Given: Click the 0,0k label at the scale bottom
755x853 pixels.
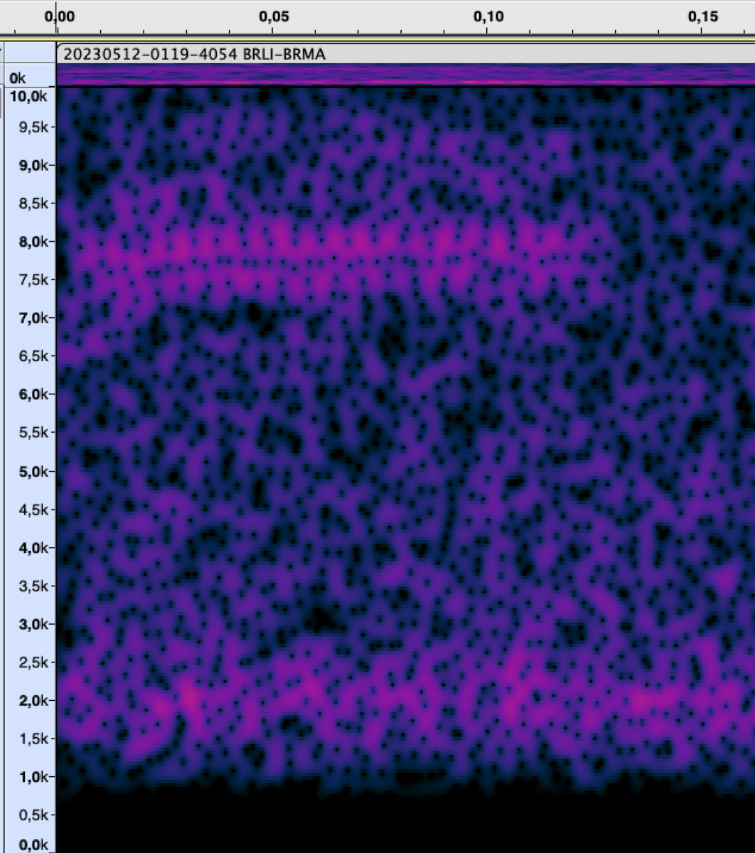Looking at the screenshot, I should (29, 844).
